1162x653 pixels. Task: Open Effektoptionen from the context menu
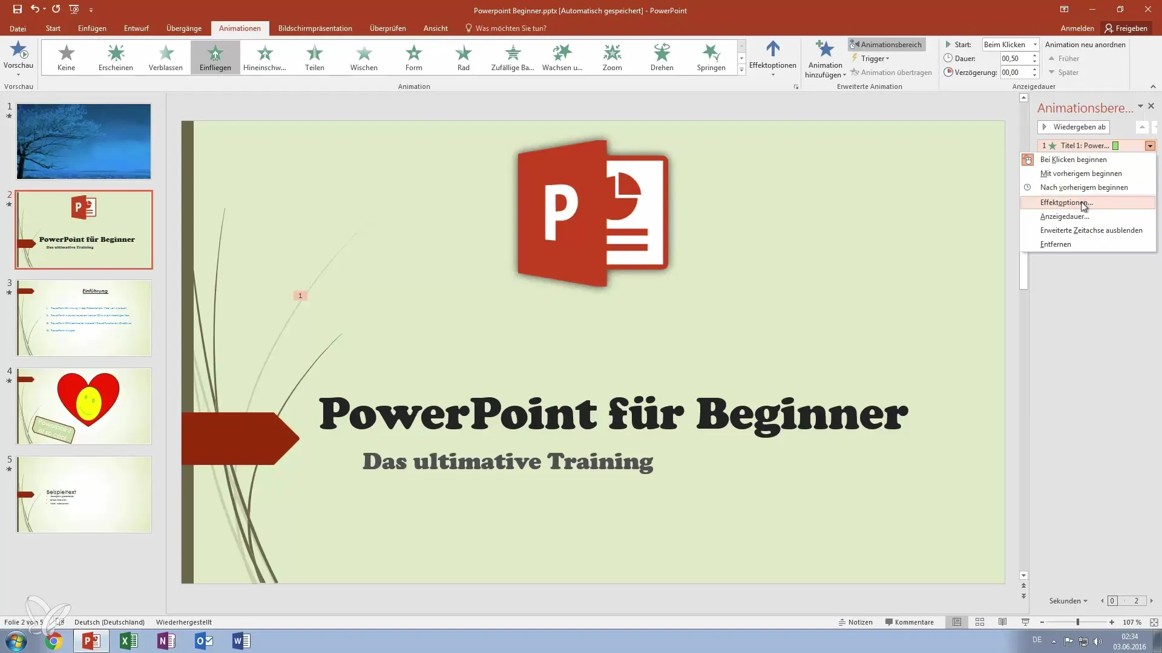click(1088, 203)
